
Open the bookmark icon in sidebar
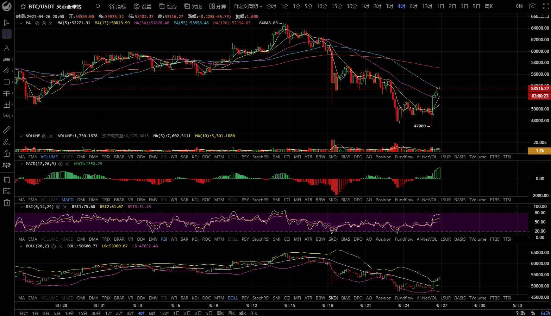[7, 180]
